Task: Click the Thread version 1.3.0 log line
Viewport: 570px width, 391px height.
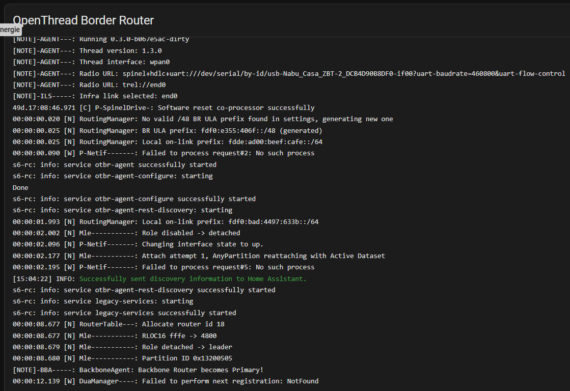Action: point(87,51)
